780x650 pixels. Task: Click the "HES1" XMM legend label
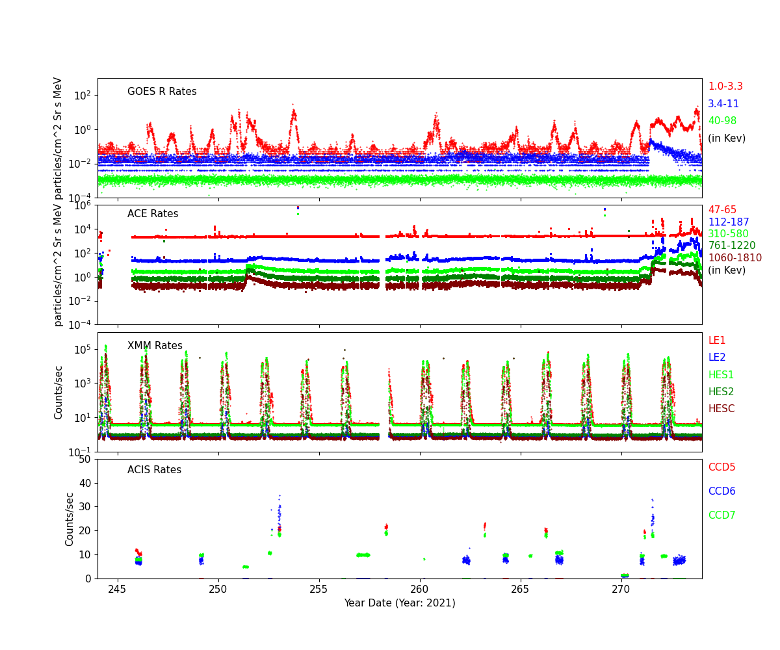(721, 375)
